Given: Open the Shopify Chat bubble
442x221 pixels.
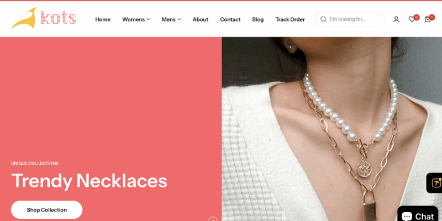Looking at the screenshot, I should click(419, 215).
